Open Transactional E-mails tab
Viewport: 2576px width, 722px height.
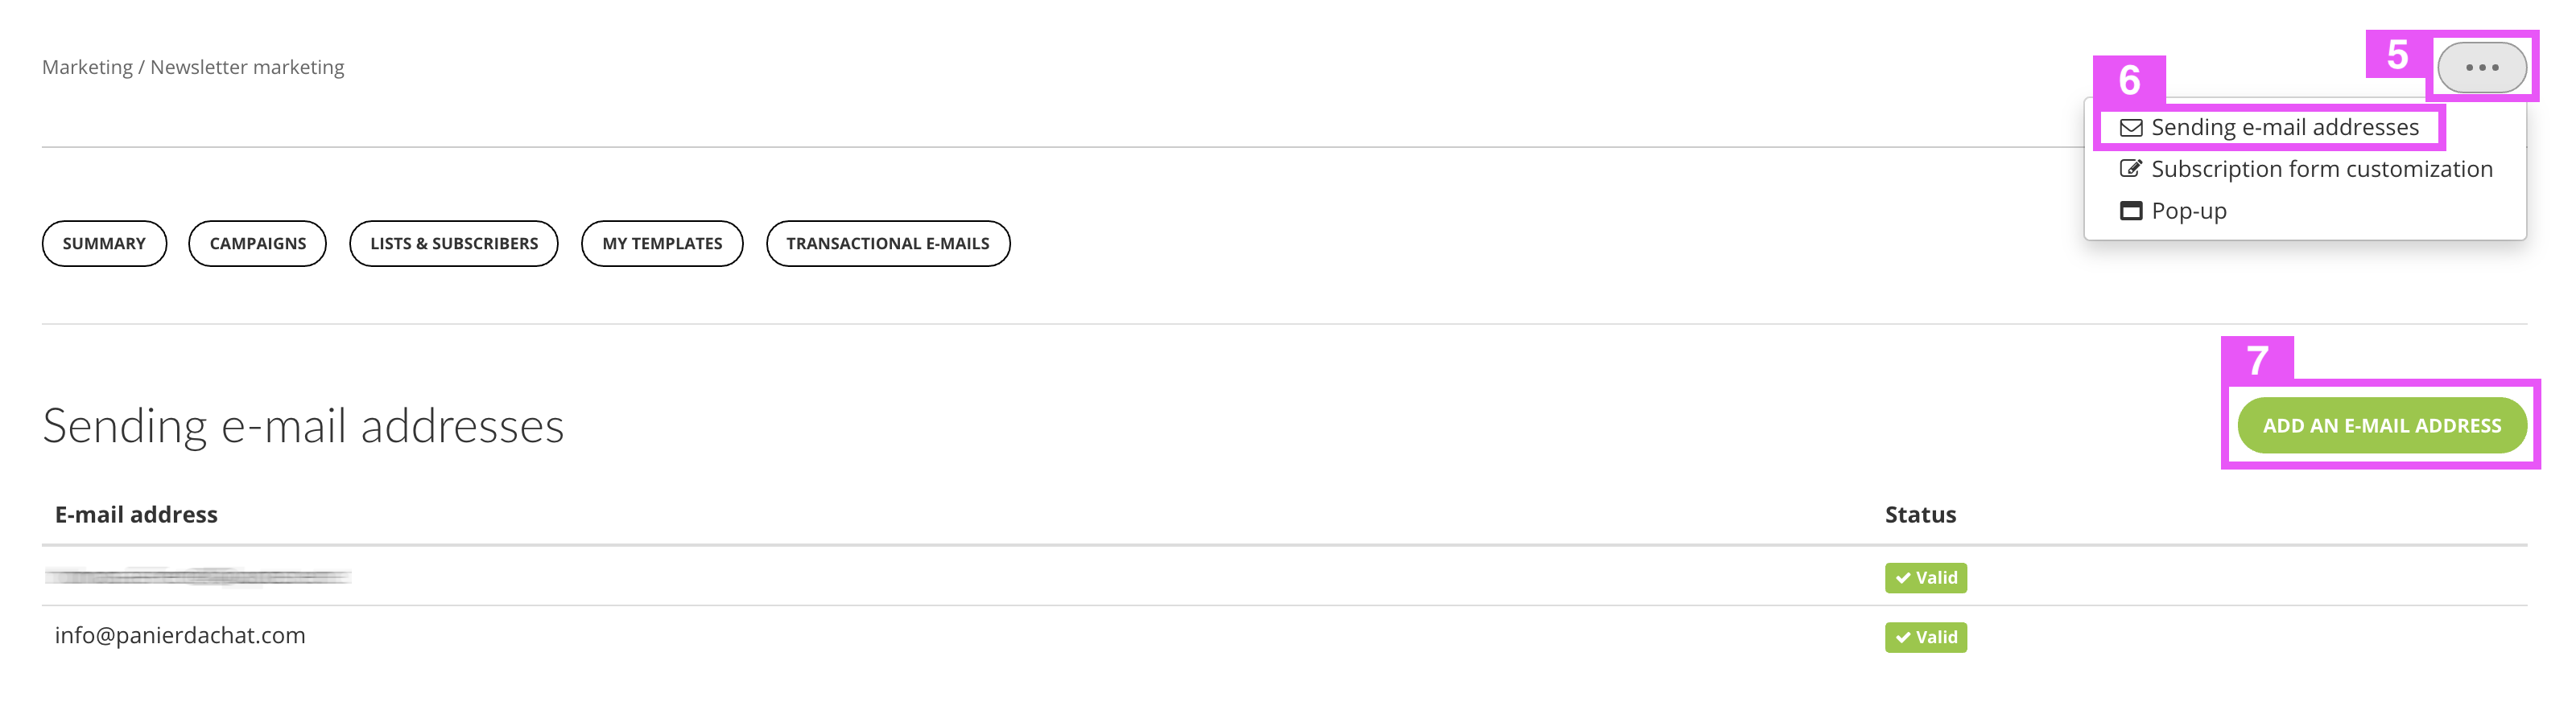[888, 244]
